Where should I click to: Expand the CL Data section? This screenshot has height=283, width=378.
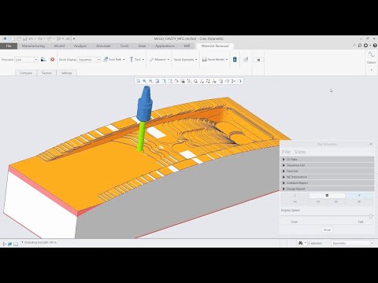328,160
